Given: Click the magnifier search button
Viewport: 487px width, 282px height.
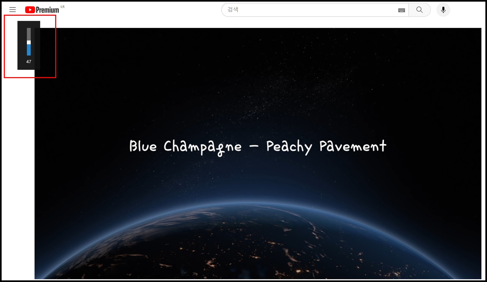Looking at the screenshot, I should (419, 10).
